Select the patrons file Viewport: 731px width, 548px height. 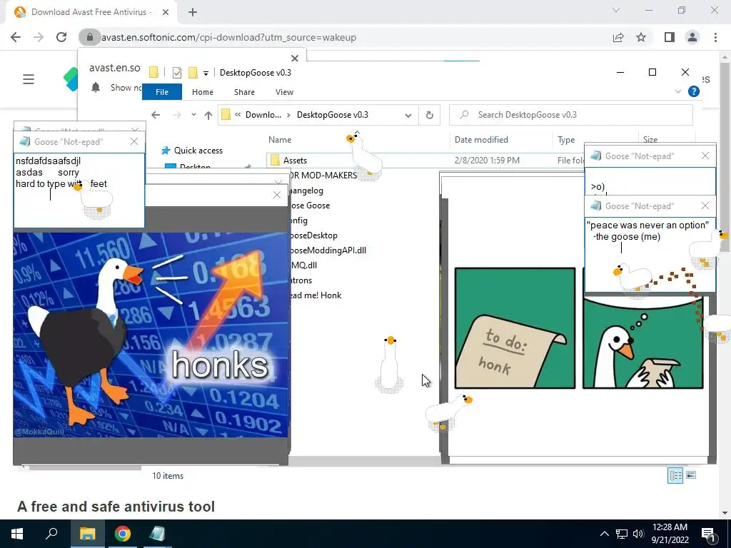[302, 280]
